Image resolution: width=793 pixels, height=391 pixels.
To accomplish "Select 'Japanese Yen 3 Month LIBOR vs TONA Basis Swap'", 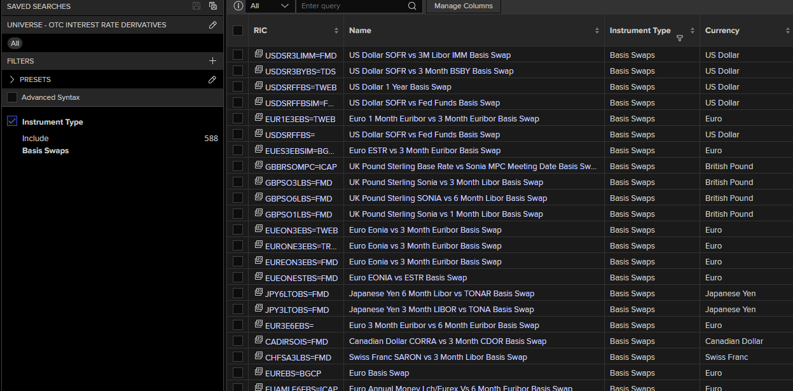I will (441, 310).
